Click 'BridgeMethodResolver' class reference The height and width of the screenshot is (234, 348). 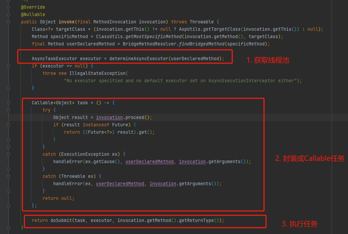149,44
